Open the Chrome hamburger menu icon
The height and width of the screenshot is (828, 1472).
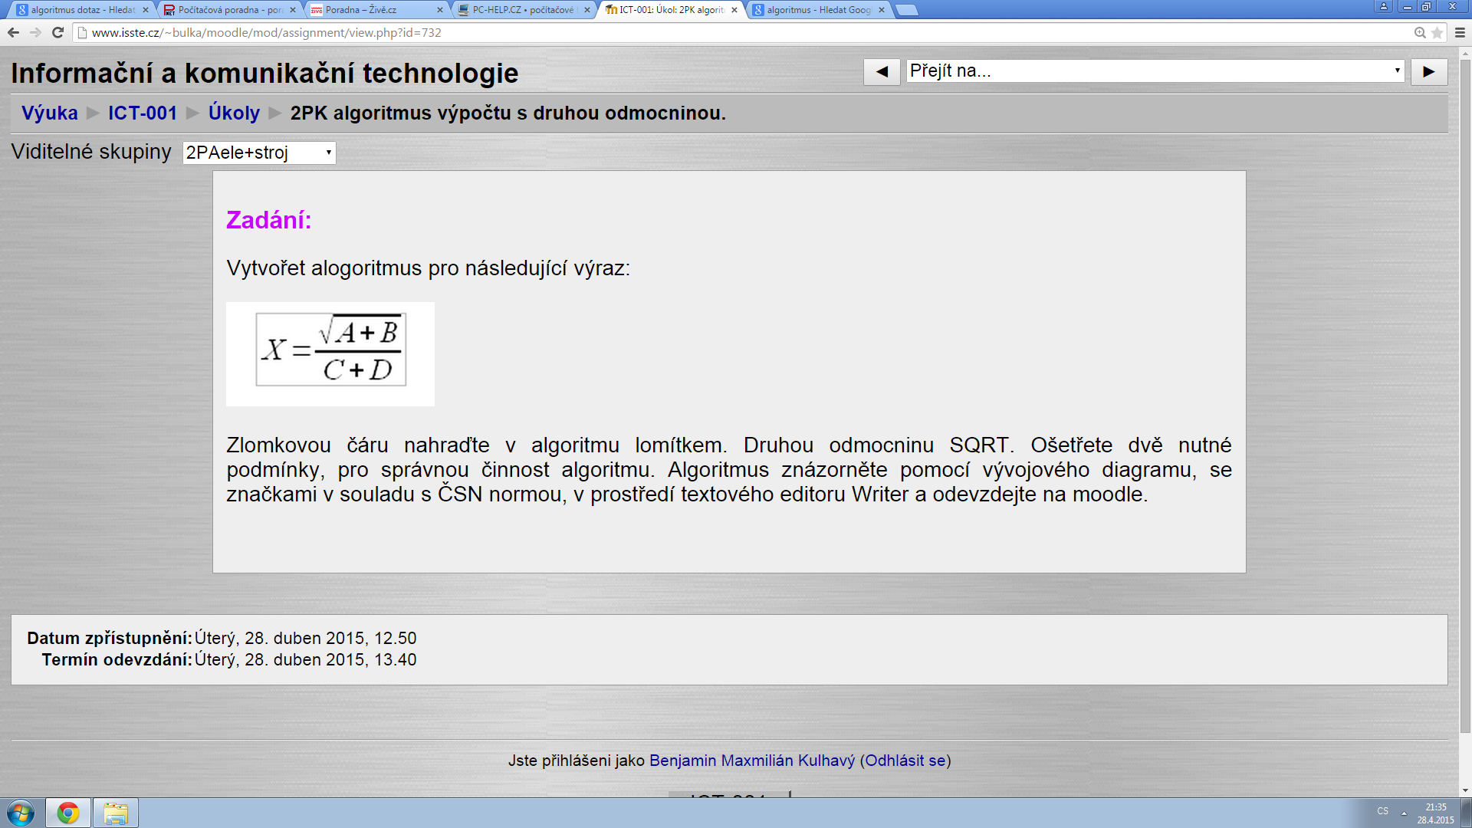pos(1460,32)
